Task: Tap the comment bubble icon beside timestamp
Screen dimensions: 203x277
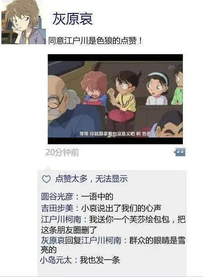Action: click(180, 152)
